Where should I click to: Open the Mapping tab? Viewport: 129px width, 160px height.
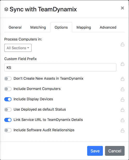84,27
